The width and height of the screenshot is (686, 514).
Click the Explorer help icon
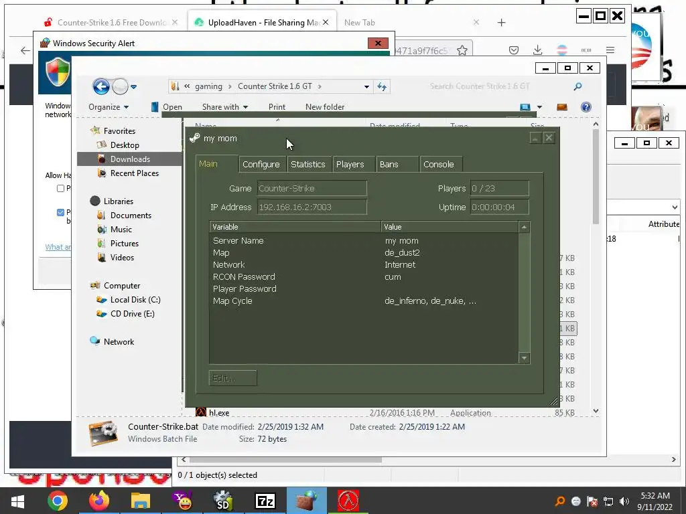pyautogui.click(x=586, y=107)
